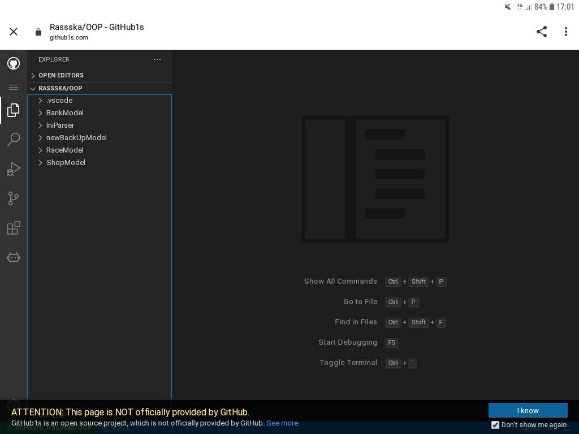
Task: Open browser three-dot overflow menu
Action: [565, 32]
